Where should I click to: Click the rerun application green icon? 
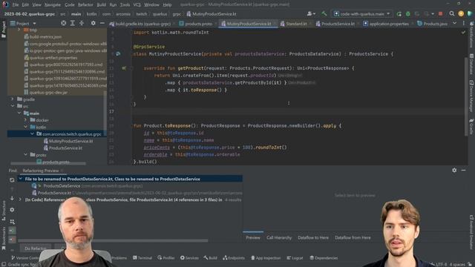coord(399,14)
